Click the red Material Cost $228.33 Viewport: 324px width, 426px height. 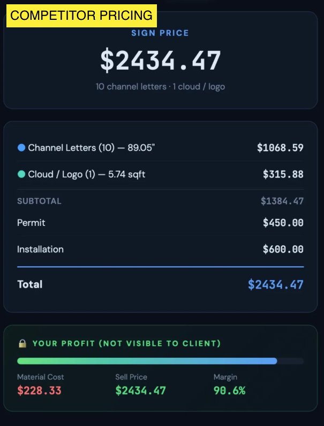pyautogui.click(x=39, y=391)
